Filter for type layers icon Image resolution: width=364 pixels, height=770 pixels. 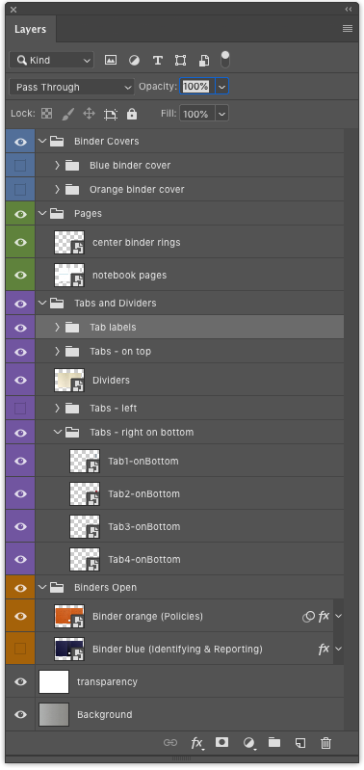point(158,61)
